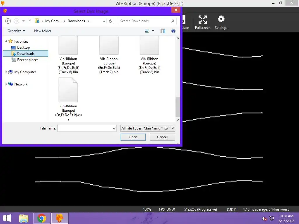Click the Cancel button
The width and height of the screenshot is (299, 224).
(x=162, y=137)
